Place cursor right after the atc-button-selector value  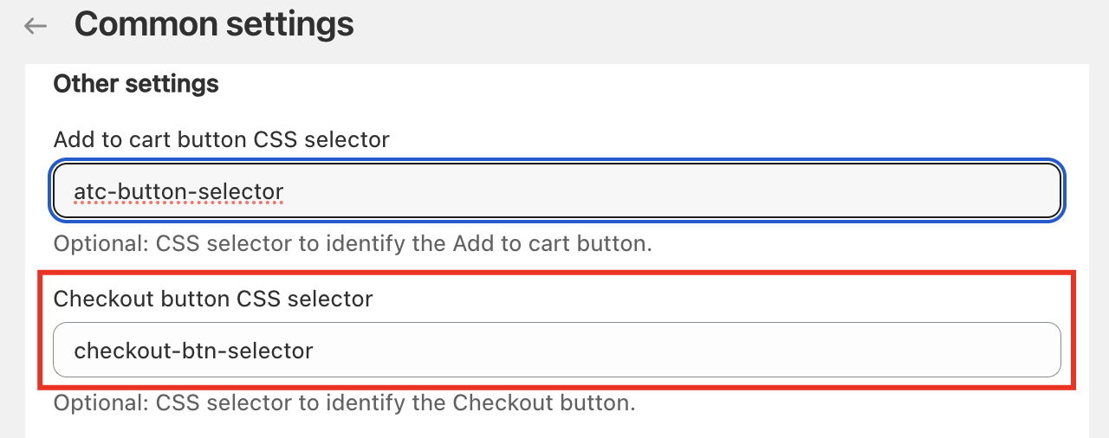[285, 190]
